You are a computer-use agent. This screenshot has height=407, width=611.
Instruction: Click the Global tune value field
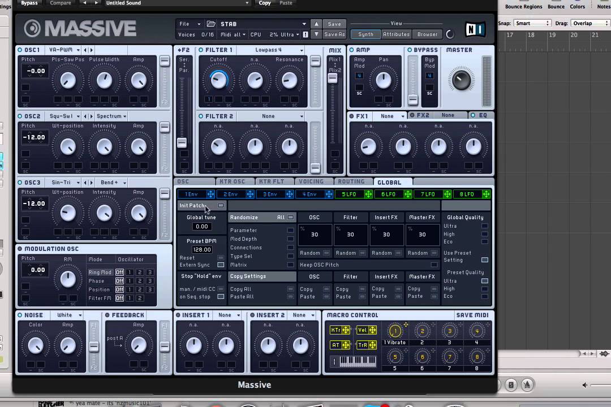point(202,227)
